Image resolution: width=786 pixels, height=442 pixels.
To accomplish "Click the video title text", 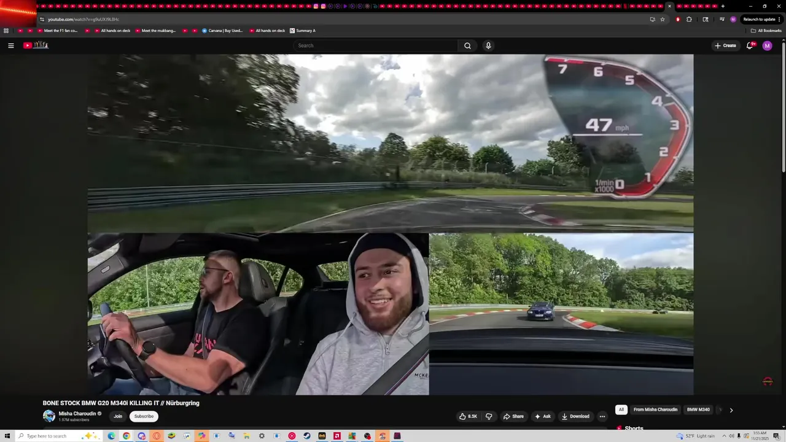I will 121,403.
